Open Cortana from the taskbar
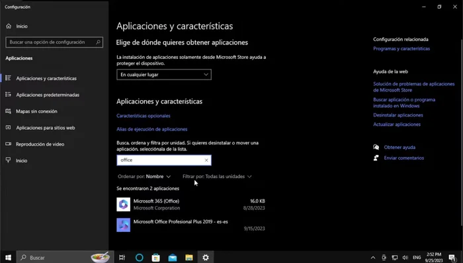 point(139,258)
